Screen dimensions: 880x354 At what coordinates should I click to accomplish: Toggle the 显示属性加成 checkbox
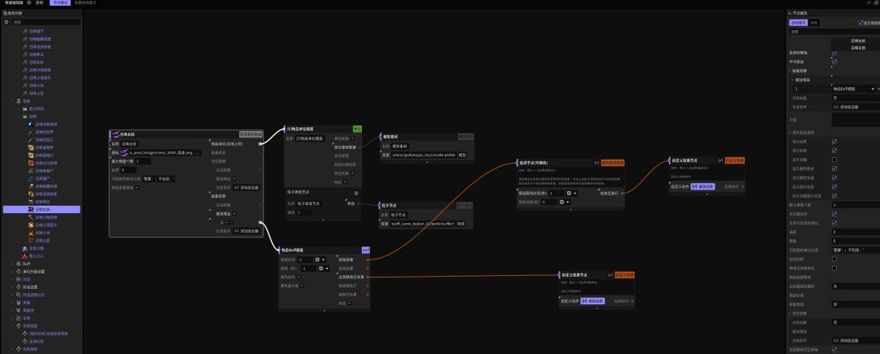834,177
